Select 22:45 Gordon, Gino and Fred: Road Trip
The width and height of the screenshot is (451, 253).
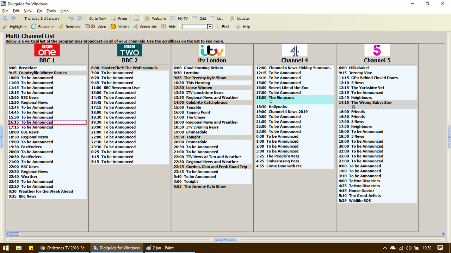212,167
